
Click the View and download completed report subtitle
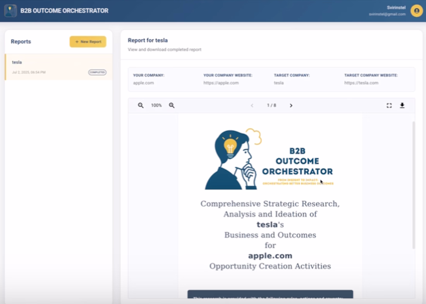point(165,50)
